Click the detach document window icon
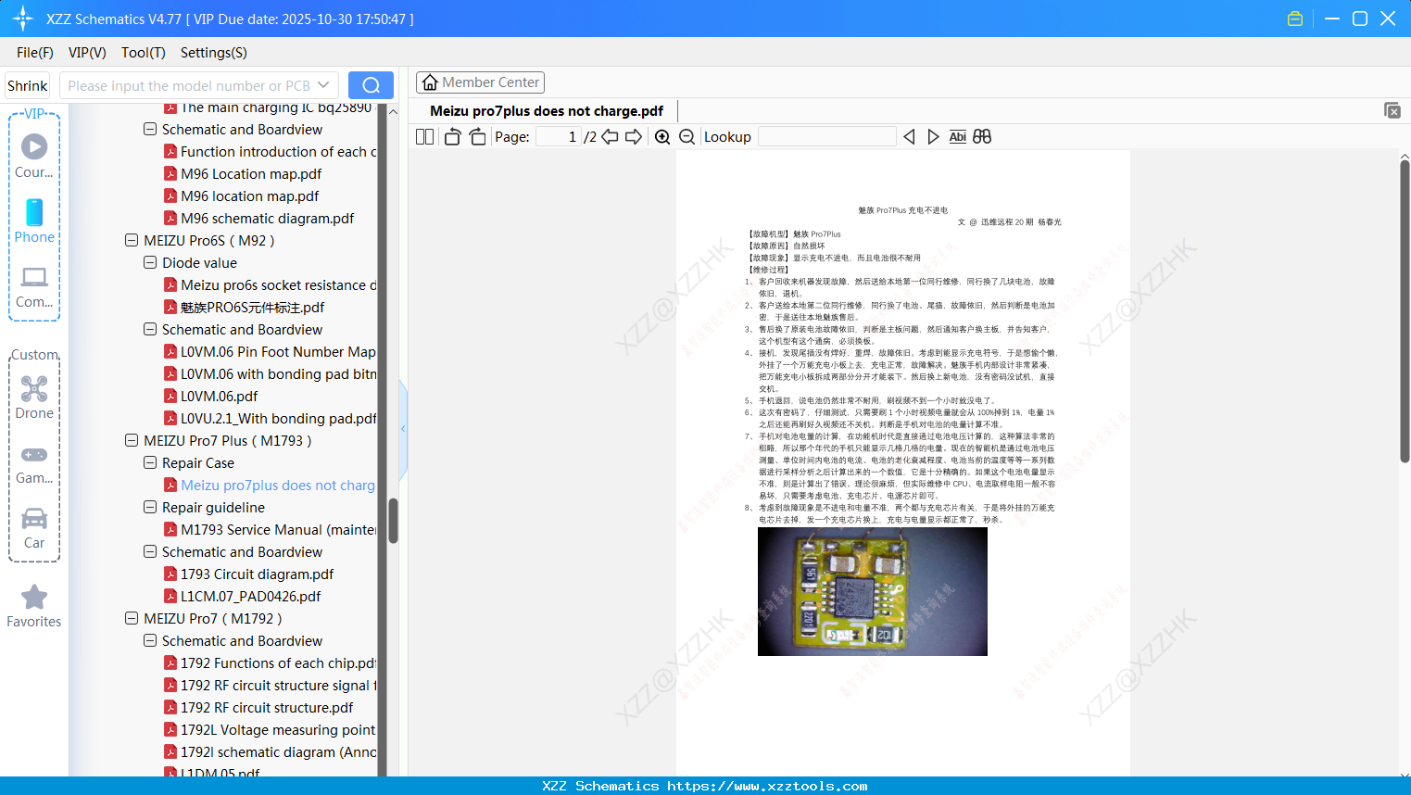This screenshot has width=1411, height=795. click(x=1392, y=110)
